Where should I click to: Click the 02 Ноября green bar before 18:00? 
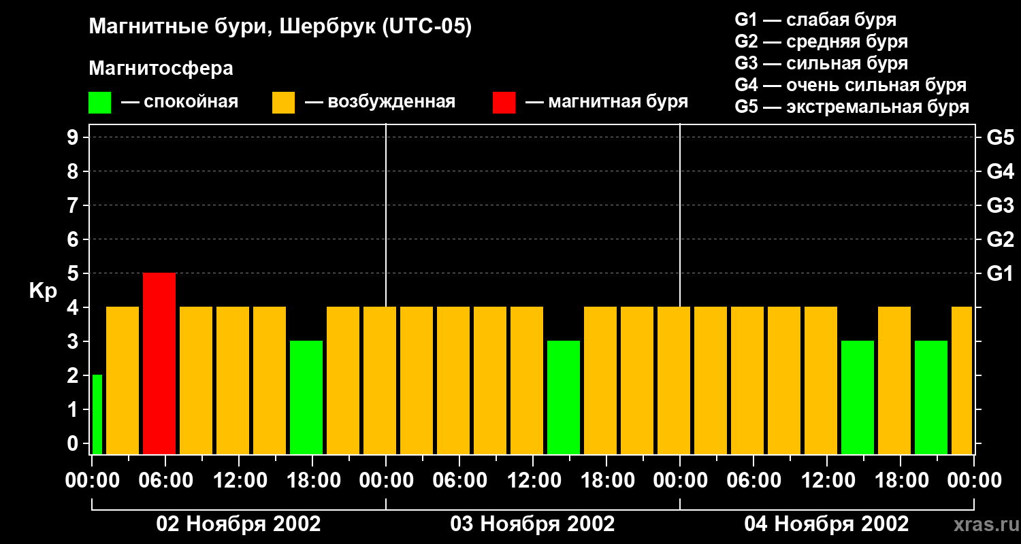[306, 397]
